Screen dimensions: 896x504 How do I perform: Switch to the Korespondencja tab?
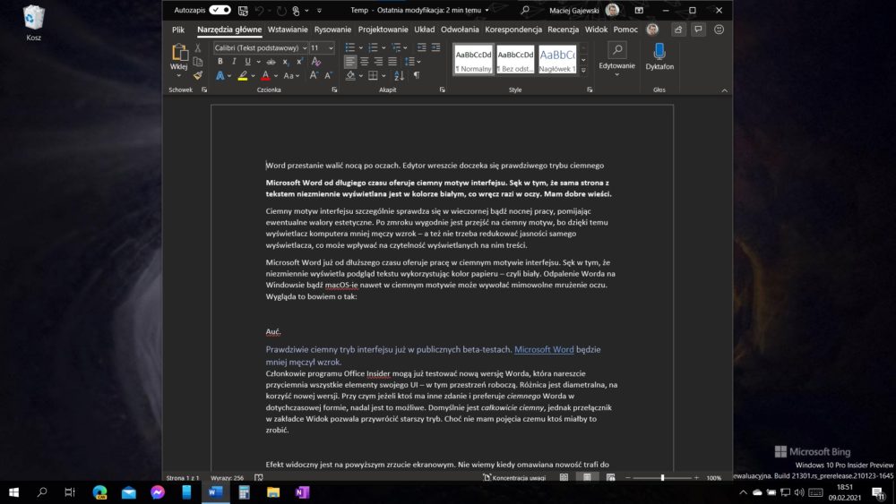pyautogui.click(x=513, y=30)
